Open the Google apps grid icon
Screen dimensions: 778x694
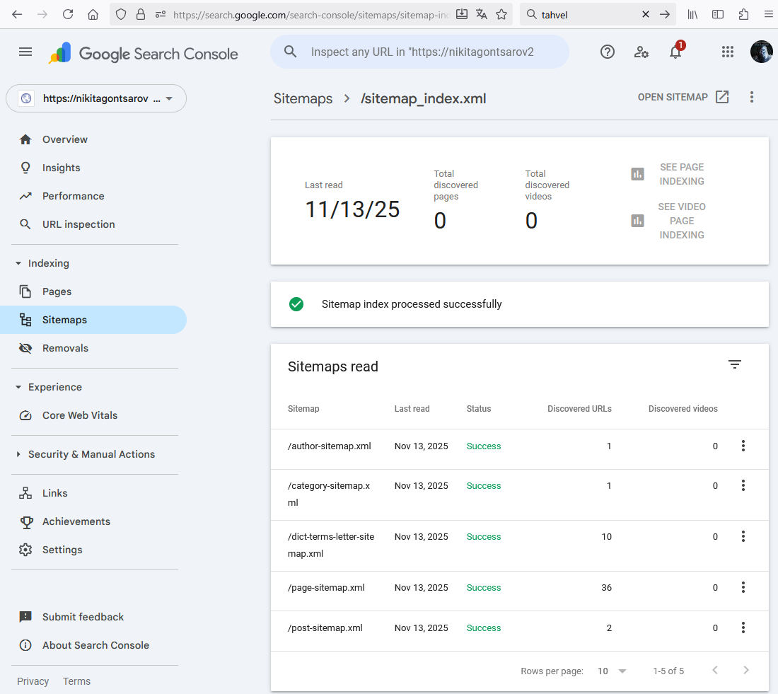[727, 52]
